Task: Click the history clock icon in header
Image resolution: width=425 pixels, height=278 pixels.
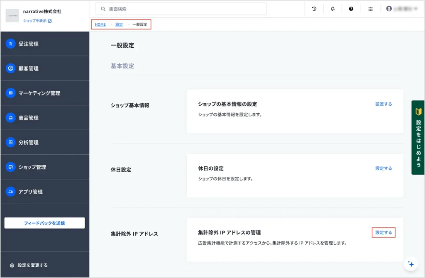Action: pyautogui.click(x=314, y=9)
